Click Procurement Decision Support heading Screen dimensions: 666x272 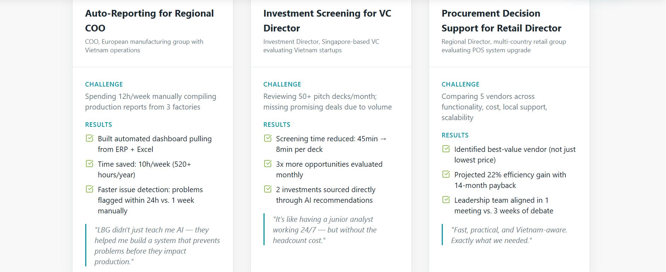coord(501,20)
